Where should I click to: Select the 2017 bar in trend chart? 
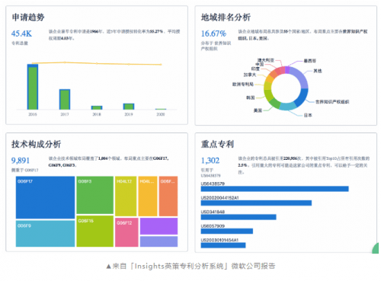coord(65,99)
